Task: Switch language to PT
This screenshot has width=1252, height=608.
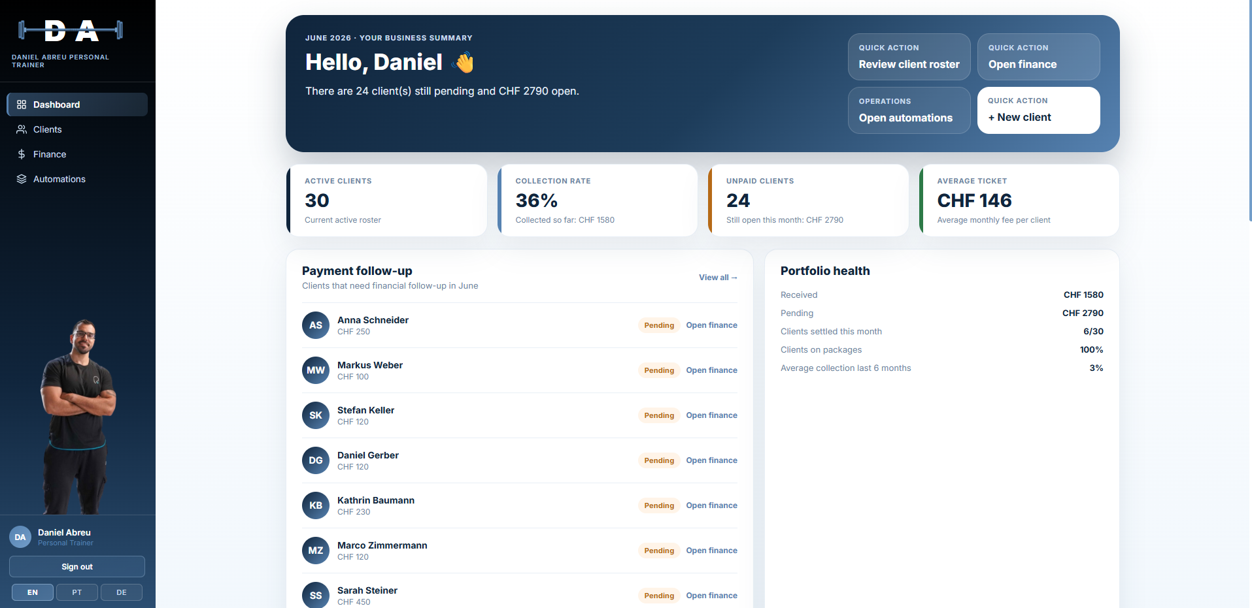Action: [x=77, y=592]
